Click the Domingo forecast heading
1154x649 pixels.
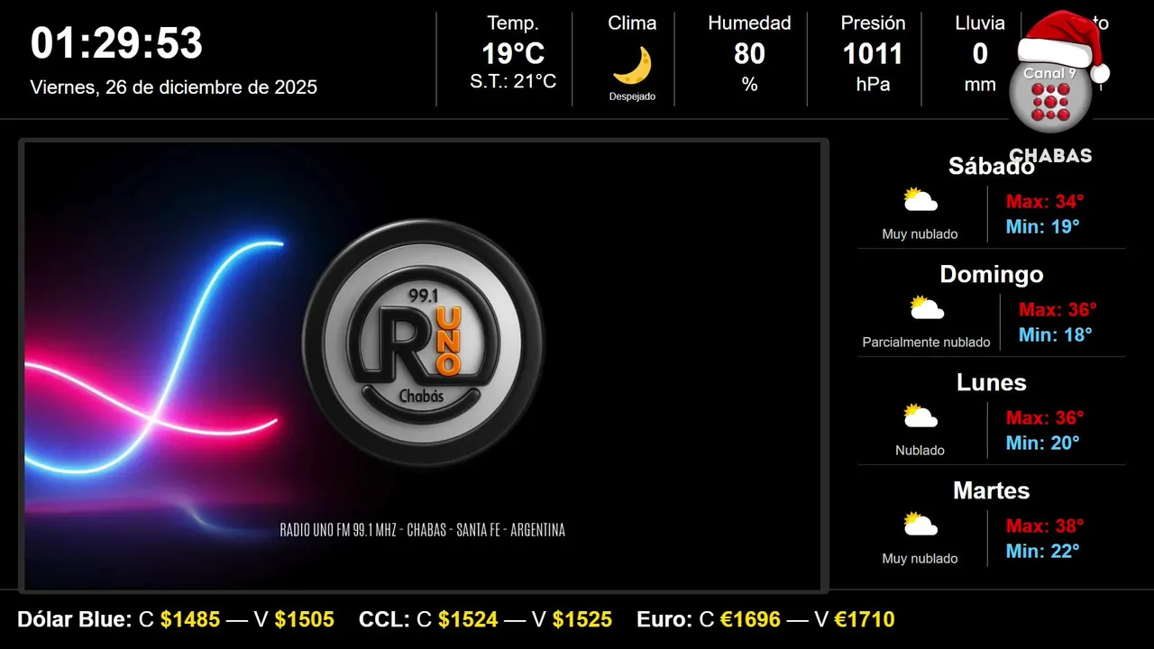click(992, 274)
